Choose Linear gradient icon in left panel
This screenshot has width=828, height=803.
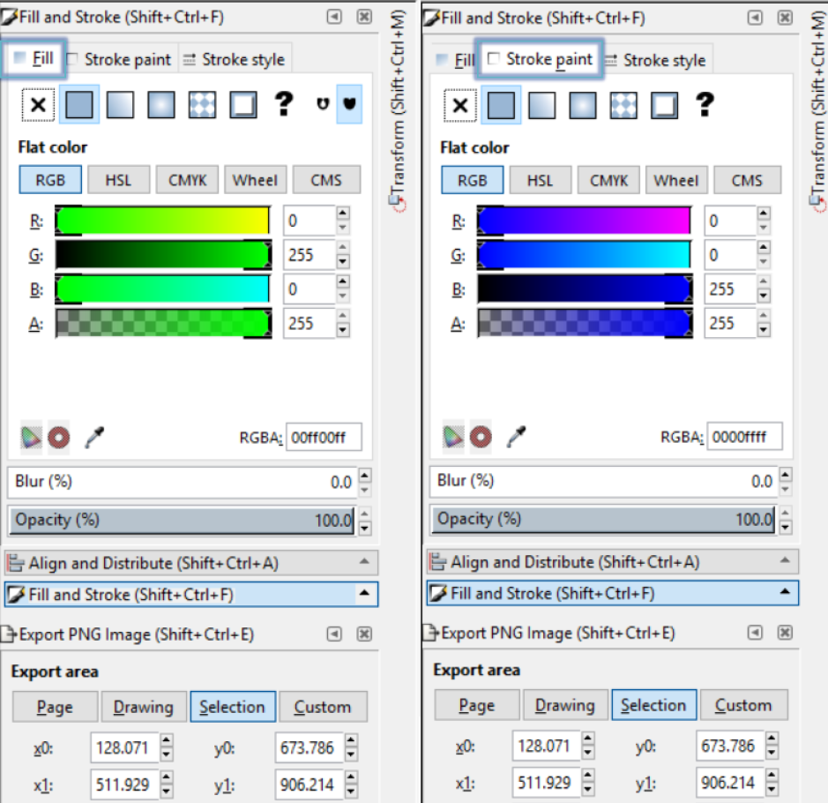(x=120, y=105)
